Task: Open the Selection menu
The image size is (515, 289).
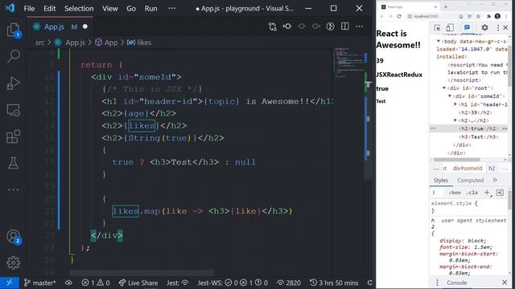Action: click(79, 9)
